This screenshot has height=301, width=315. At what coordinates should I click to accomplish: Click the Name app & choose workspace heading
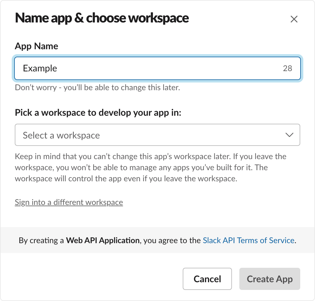click(x=102, y=18)
